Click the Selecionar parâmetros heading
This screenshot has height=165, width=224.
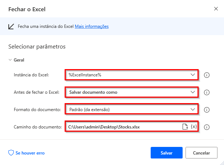[37, 47]
